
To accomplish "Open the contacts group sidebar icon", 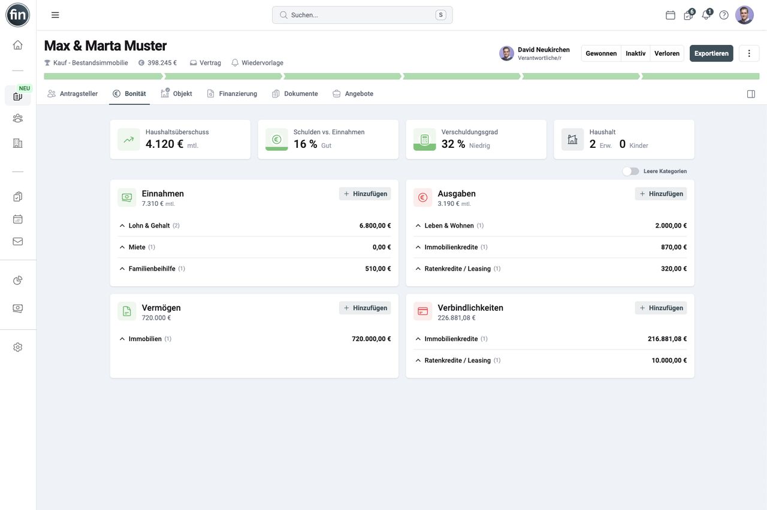I will click(x=18, y=119).
